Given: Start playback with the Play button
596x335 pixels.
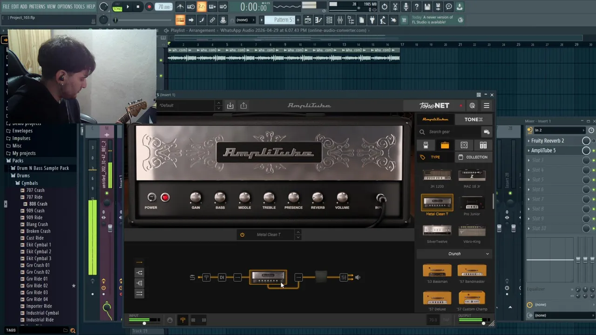Looking at the screenshot, I should tap(128, 7).
